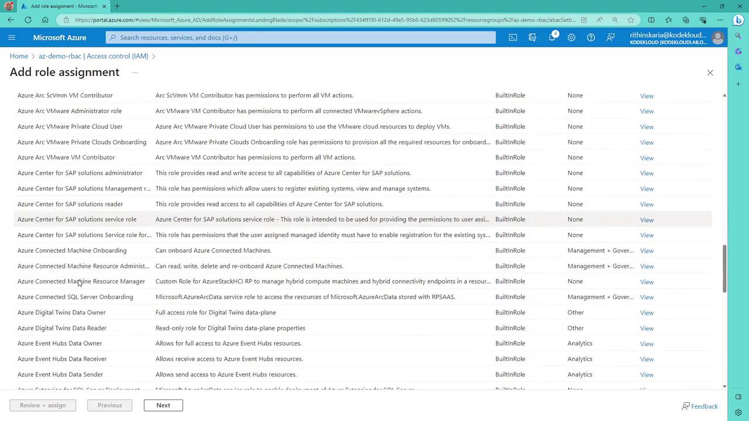This screenshot has width=749, height=421.
Task: Close the Add role assignment blade
Action: (x=710, y=73)
